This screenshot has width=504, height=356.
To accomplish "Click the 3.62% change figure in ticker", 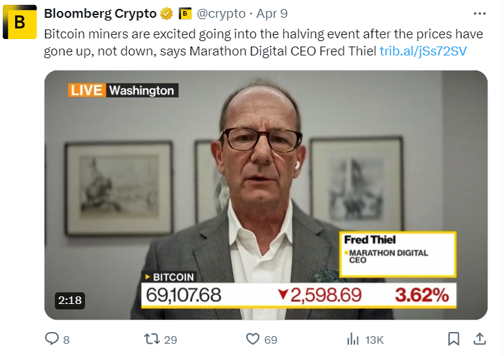I will (421, 296).
